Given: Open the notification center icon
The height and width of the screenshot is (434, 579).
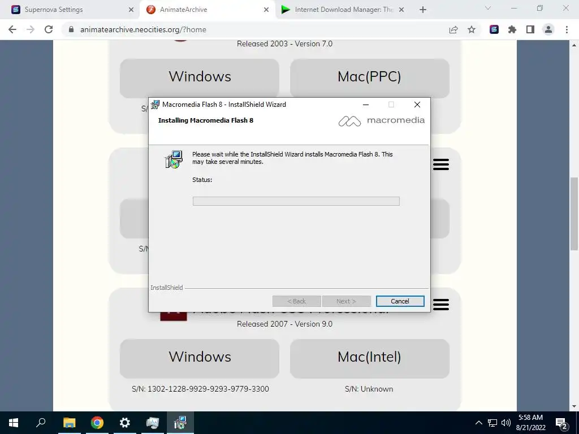Looking at the screenshot, I should pos(561,423).
